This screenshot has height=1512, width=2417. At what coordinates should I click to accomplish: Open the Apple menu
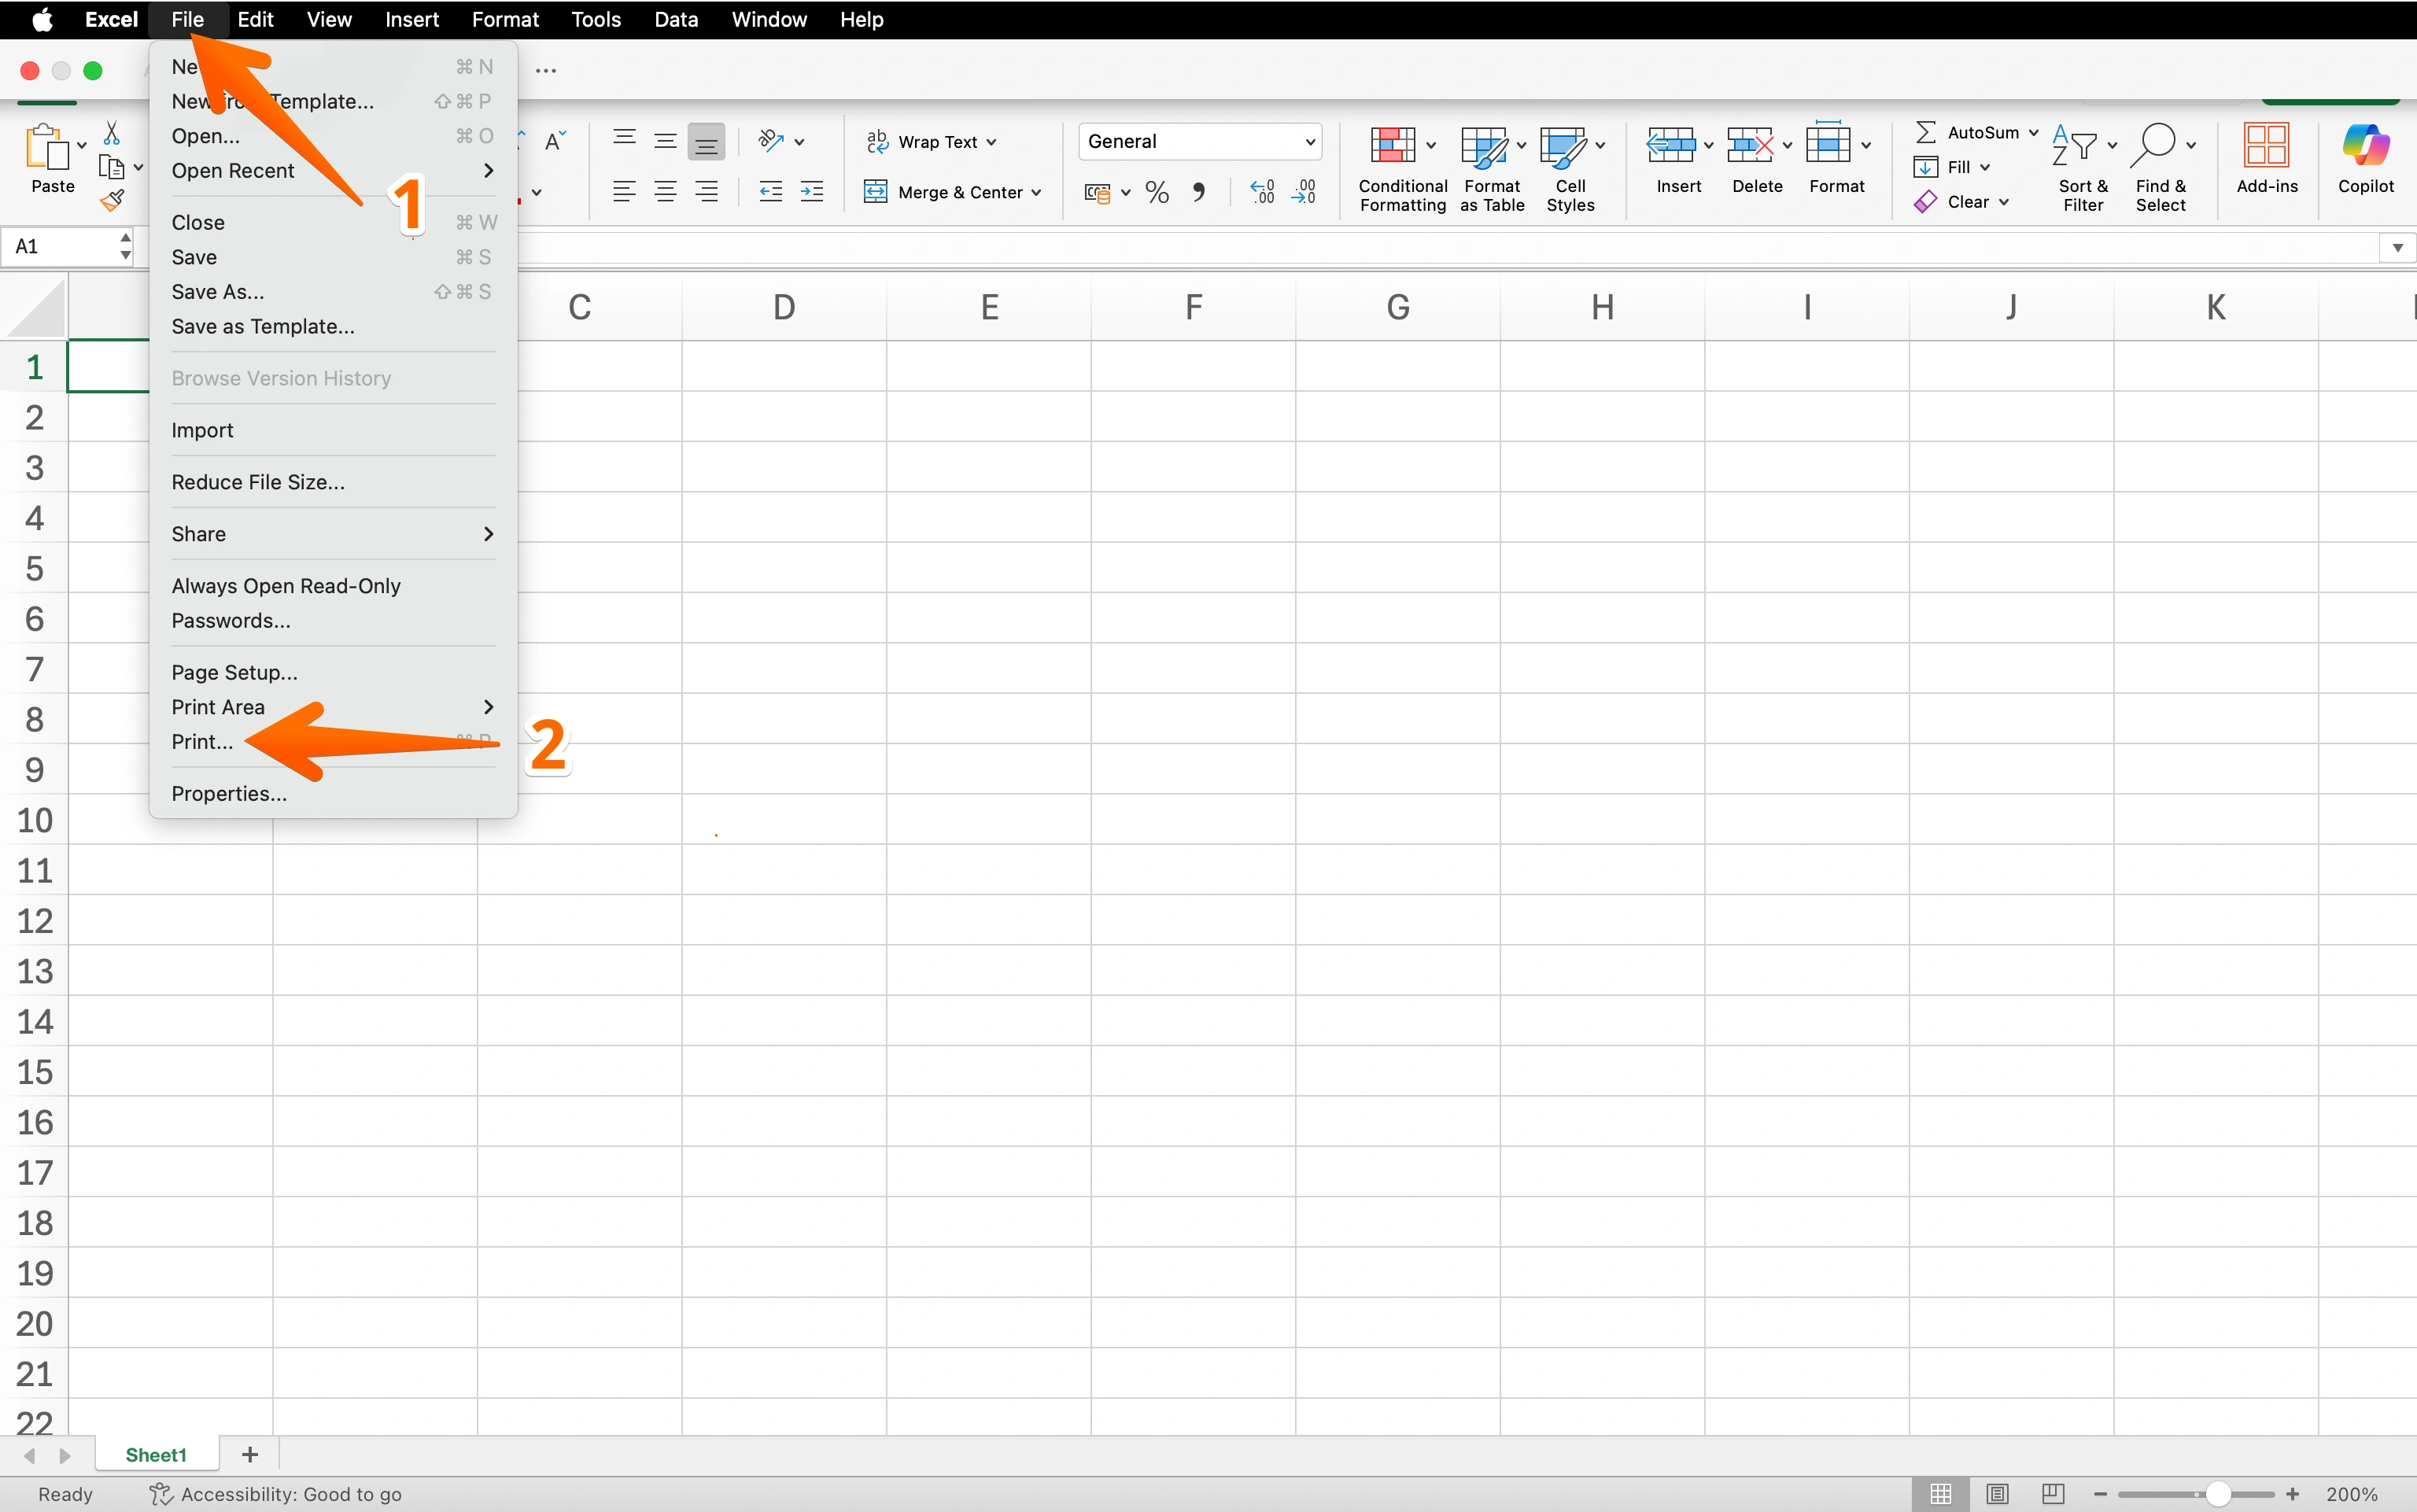(41, 19)
